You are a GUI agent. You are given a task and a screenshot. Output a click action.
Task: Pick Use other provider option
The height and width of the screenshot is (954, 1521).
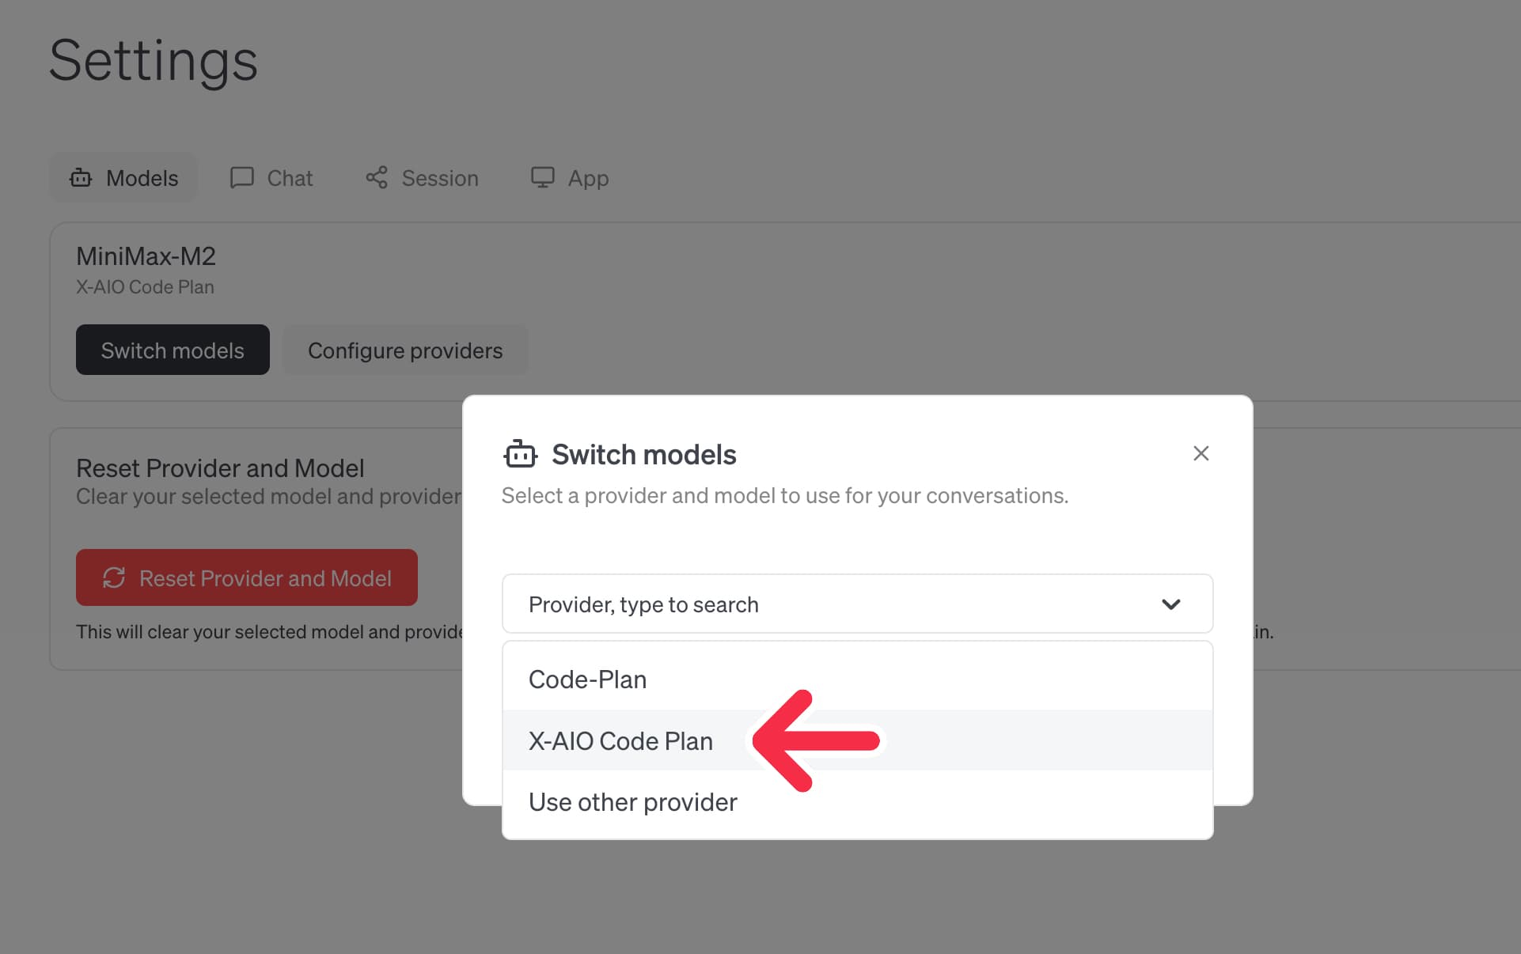632,802
